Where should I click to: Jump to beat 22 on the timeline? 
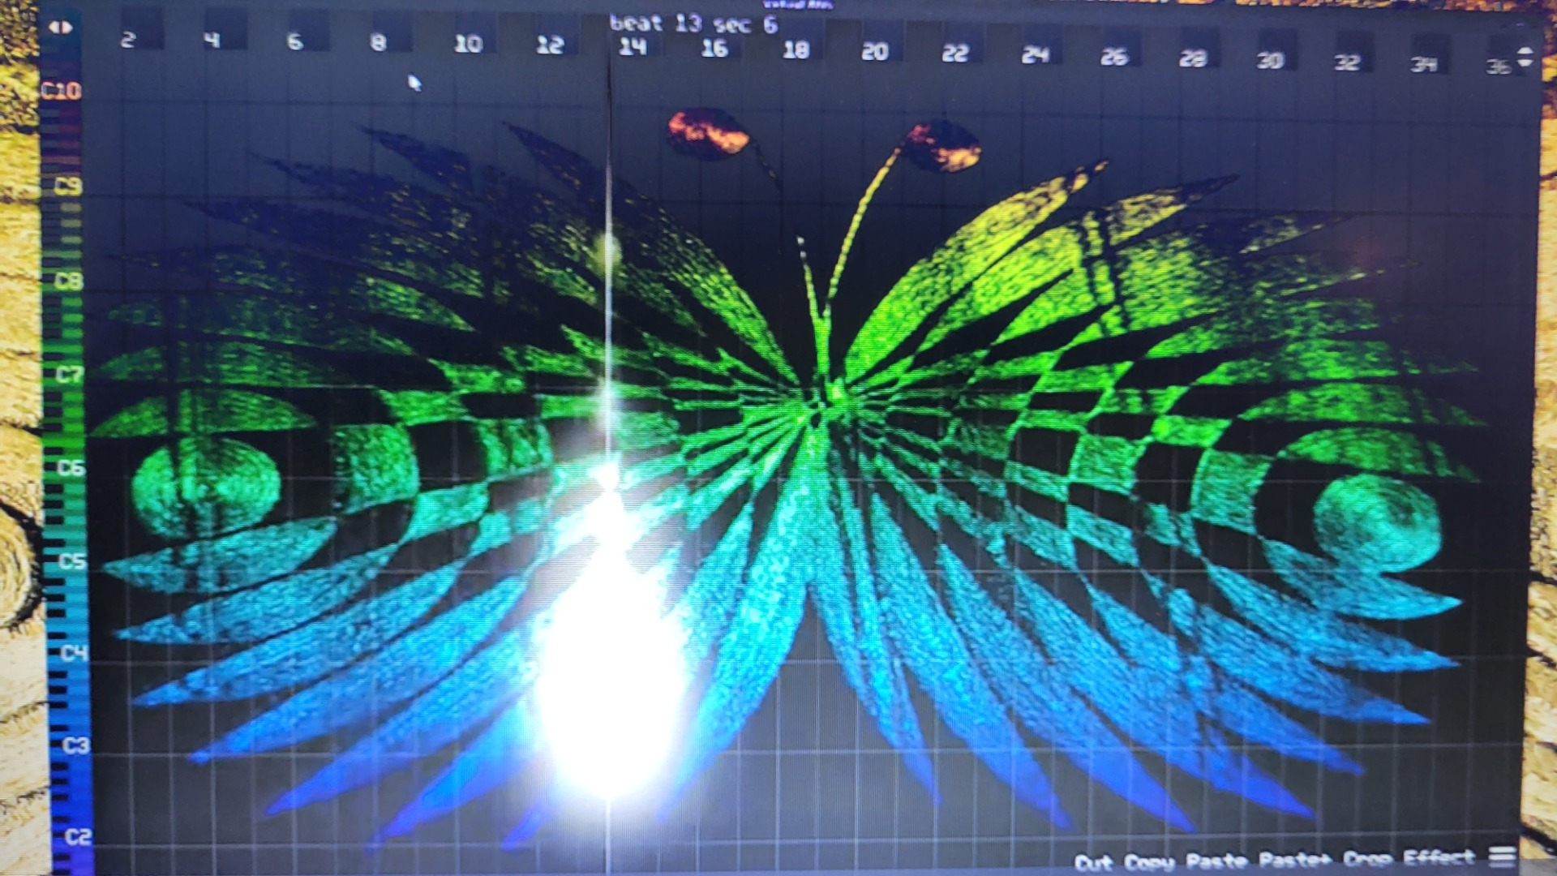tap(955, 54)
